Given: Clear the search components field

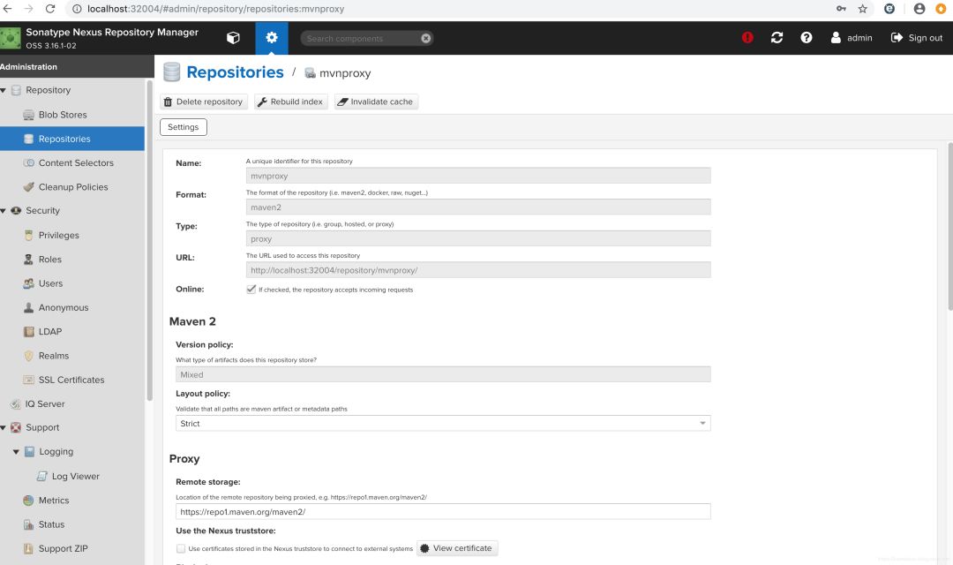Looking at the screenshot, I should pyautogui.click(x=426, y=38).
